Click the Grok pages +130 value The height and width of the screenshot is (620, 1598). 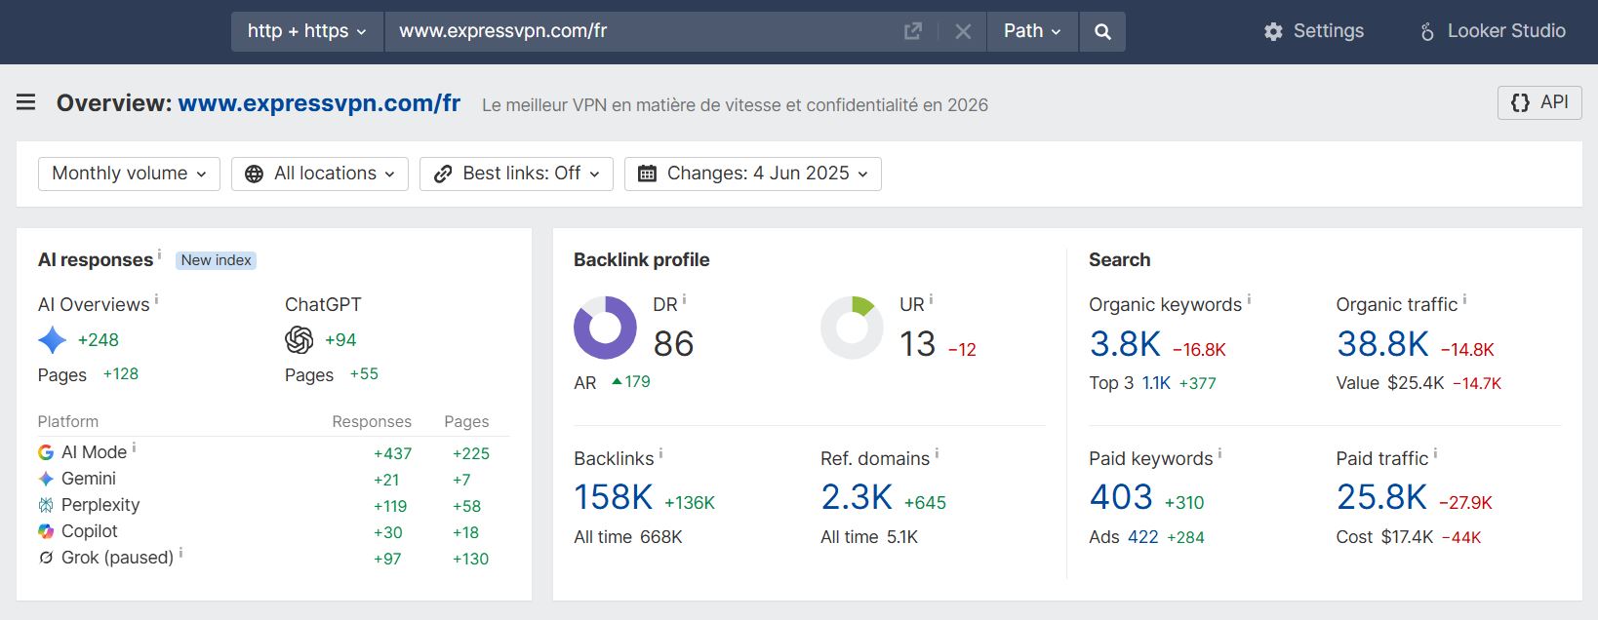click(470, 559)
